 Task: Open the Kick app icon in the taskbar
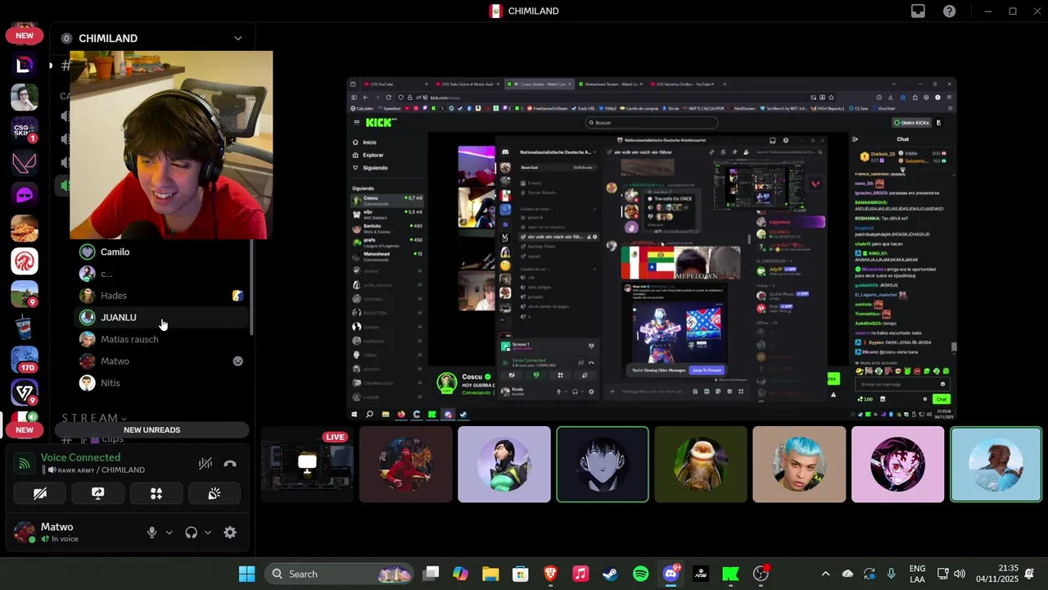(x=730, y=574)
